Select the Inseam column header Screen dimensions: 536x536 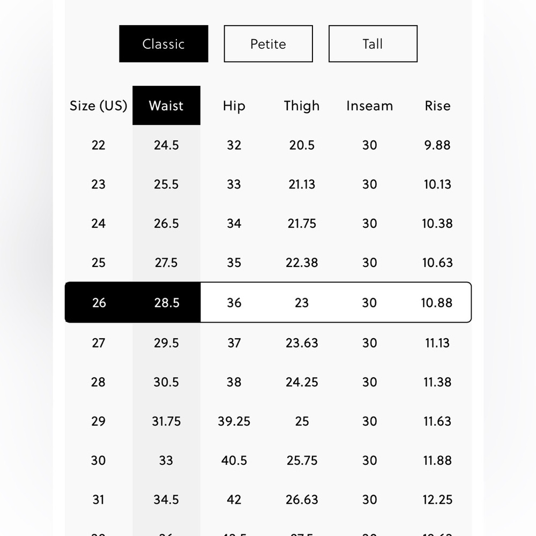coord(369,106)
